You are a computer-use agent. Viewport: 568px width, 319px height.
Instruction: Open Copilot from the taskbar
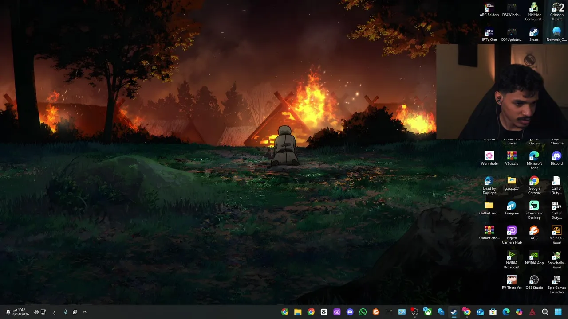click(519, 312)
